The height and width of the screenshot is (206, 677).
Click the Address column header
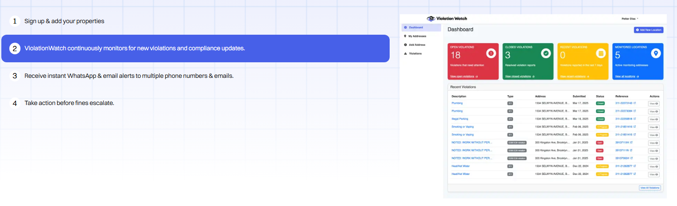coord(540,96)
